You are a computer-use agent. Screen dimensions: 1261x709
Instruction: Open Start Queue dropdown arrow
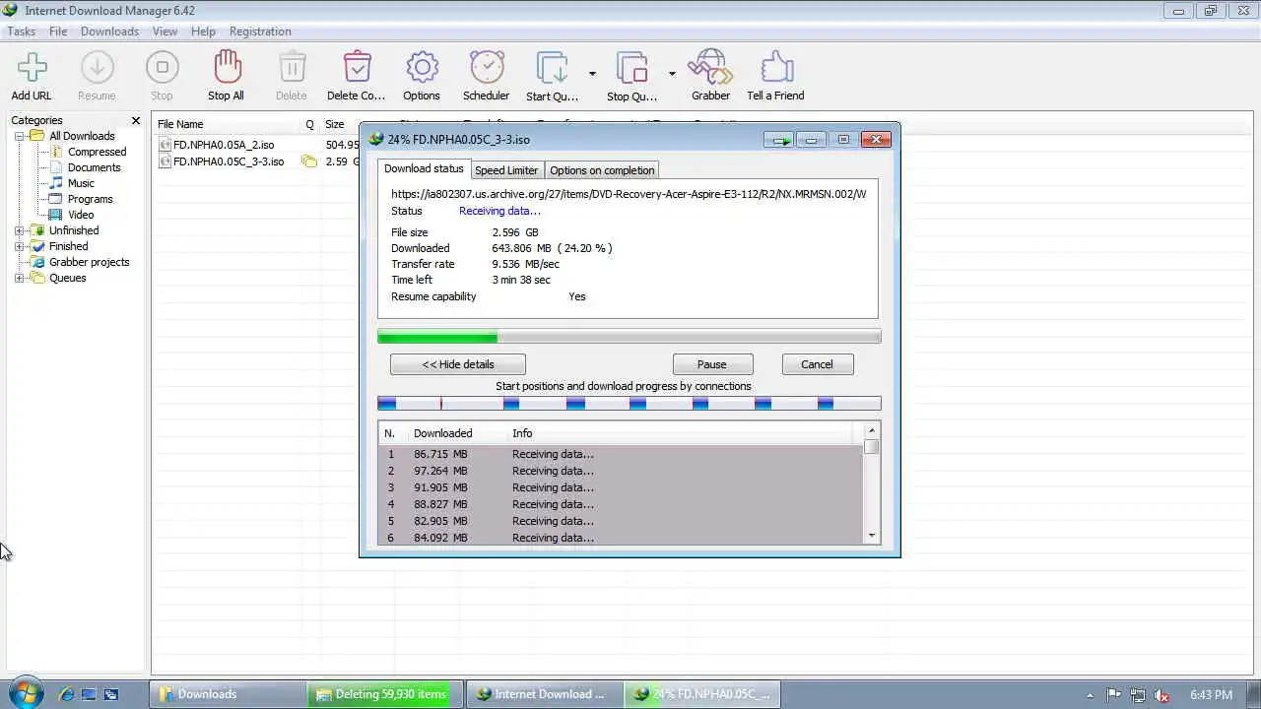pos(592,74)
